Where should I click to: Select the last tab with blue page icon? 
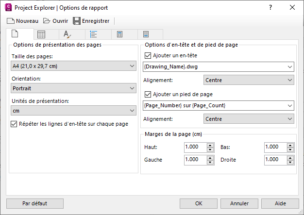coord(146,34)
